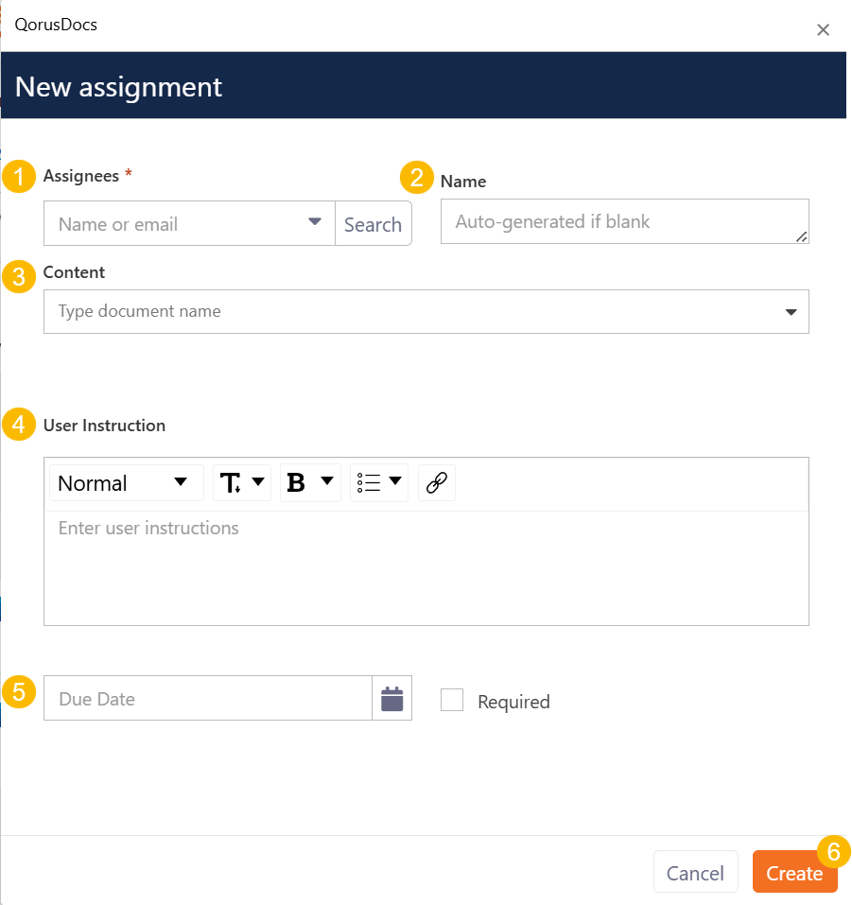Screen dimensions: 852x905
Task: Click the orange Create button
Action: click(x=794, y=873)
